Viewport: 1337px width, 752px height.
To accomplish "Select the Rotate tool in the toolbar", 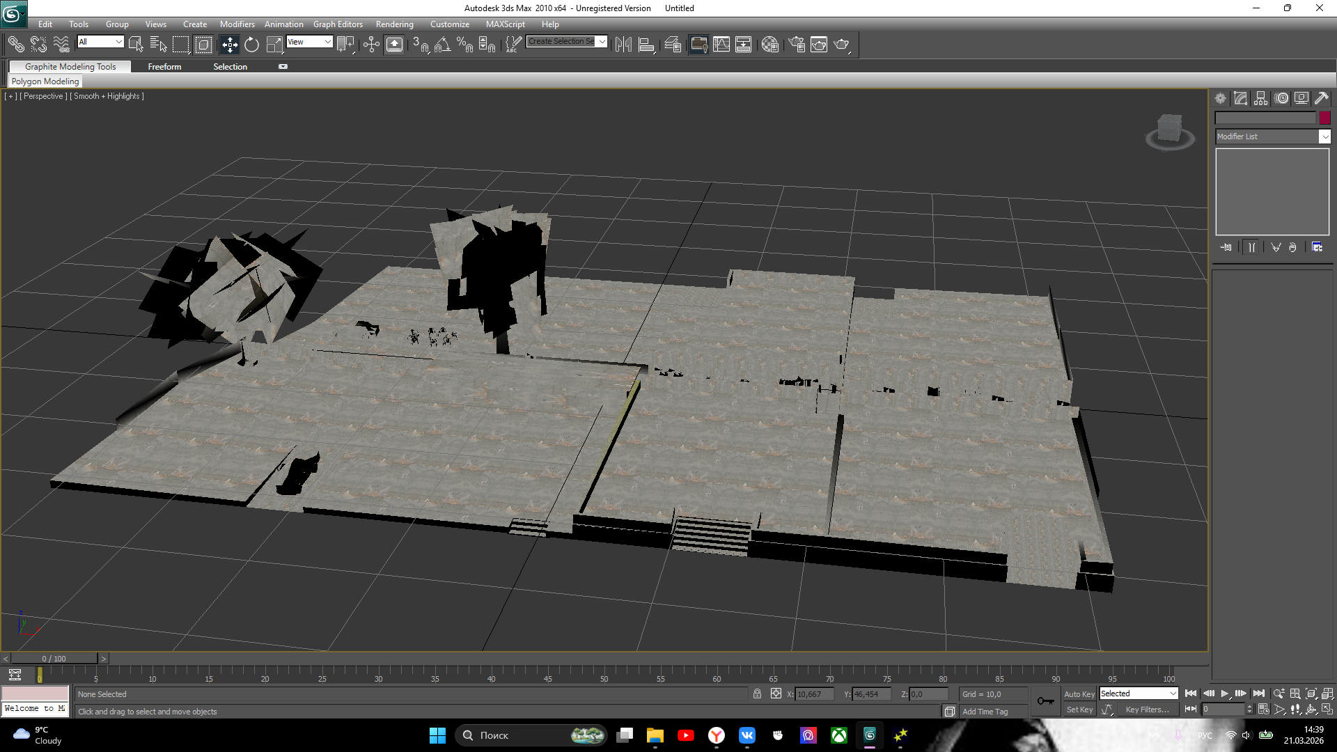I will click(251, 45).
